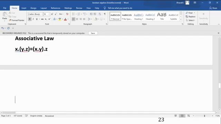Toggle bulleted list

(x=74, y=14)
